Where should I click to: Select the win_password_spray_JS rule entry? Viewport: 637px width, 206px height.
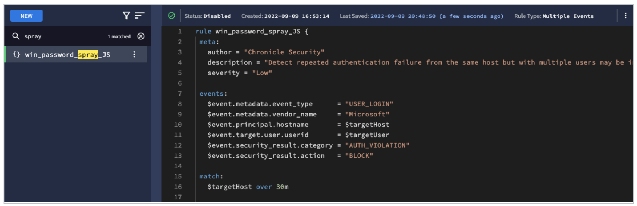pyautogui.click(x=76, y=54)
